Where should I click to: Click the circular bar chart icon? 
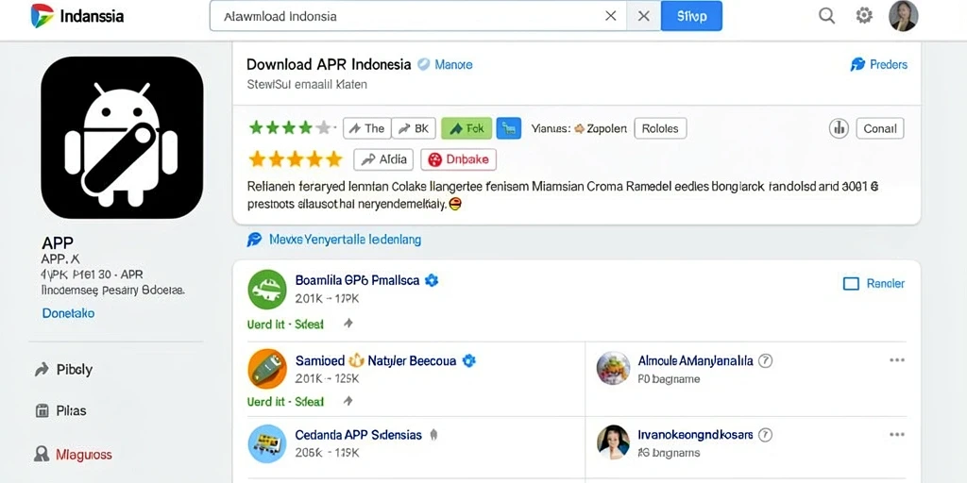pyautogui.click(x=839, y=128)
